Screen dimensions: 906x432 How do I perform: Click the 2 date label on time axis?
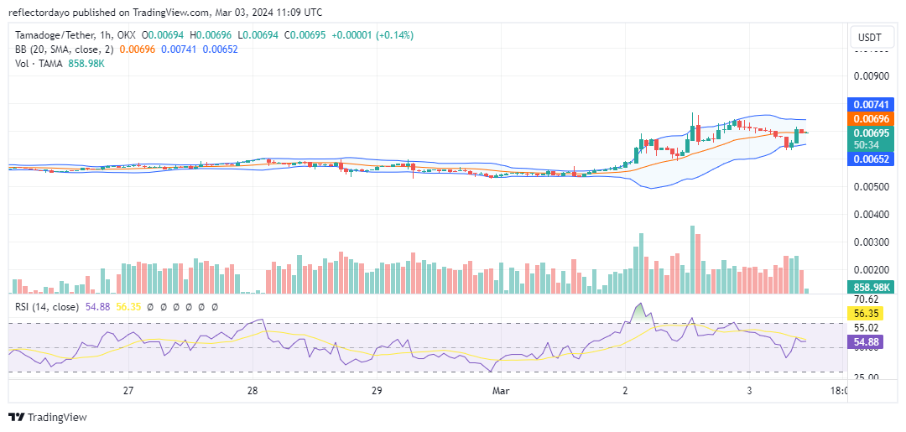coord(625,390)
